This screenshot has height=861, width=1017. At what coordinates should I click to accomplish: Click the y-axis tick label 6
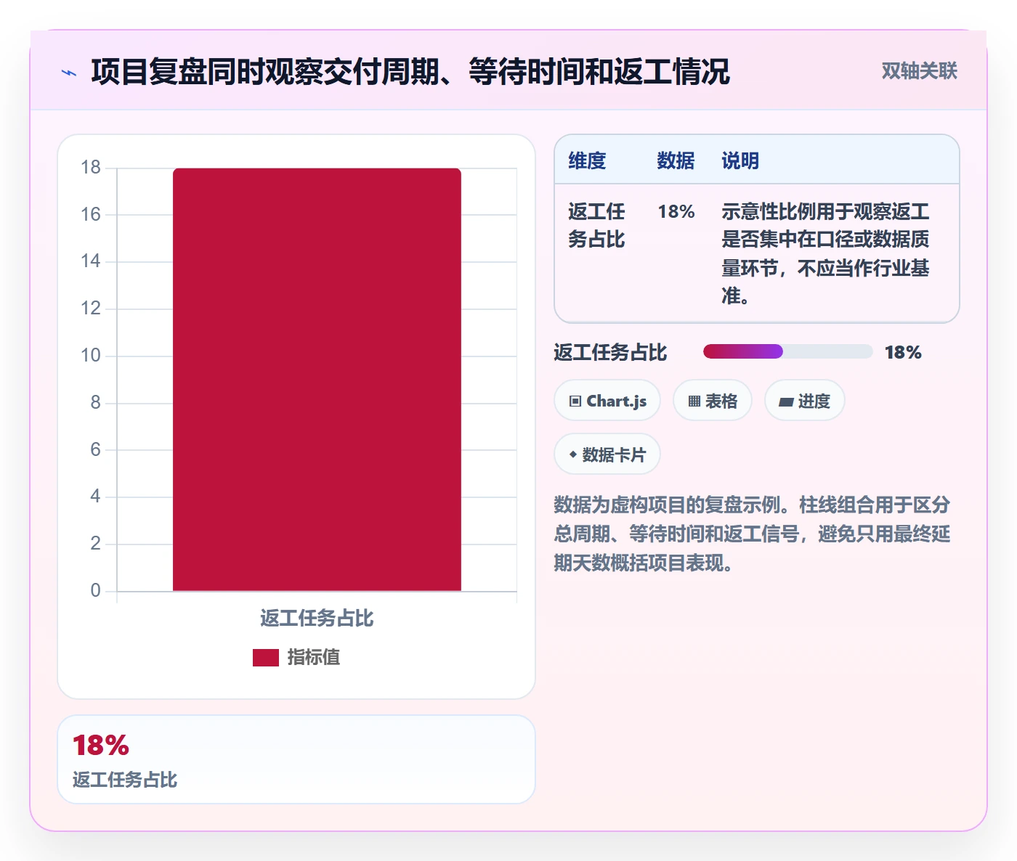(x=95, y=450)
